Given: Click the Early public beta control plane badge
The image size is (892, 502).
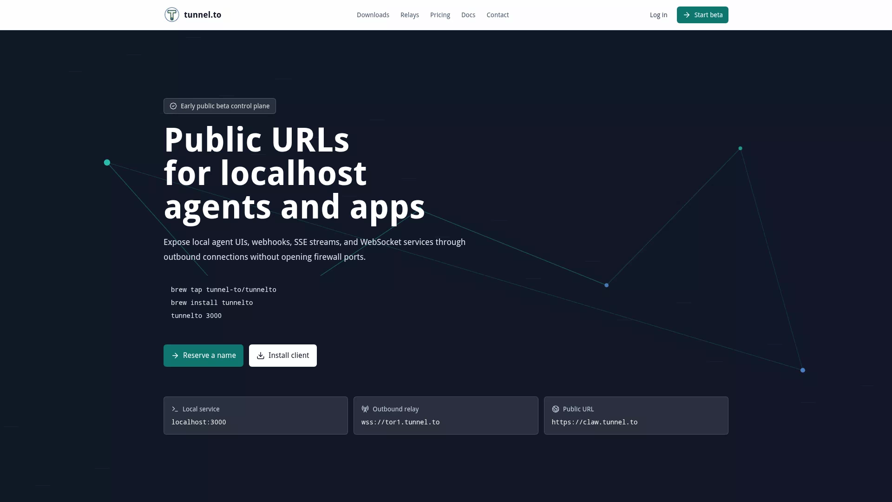Looking at the screenshot, I should (220, 106).
